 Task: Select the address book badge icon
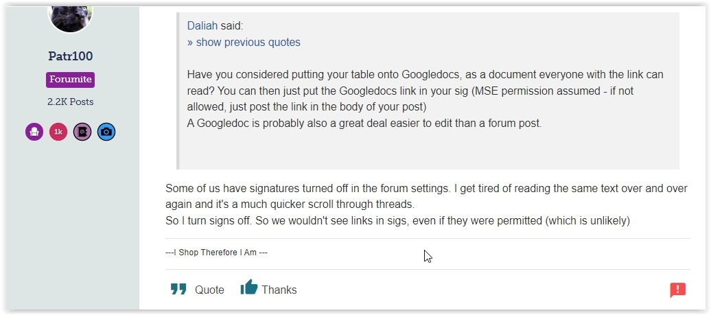(82, 132)
